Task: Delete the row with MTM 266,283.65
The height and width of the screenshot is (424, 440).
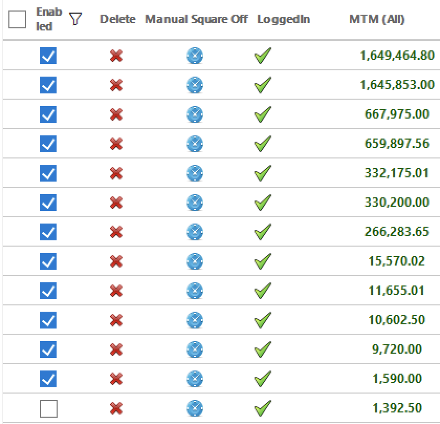Action: pos(116,232)
